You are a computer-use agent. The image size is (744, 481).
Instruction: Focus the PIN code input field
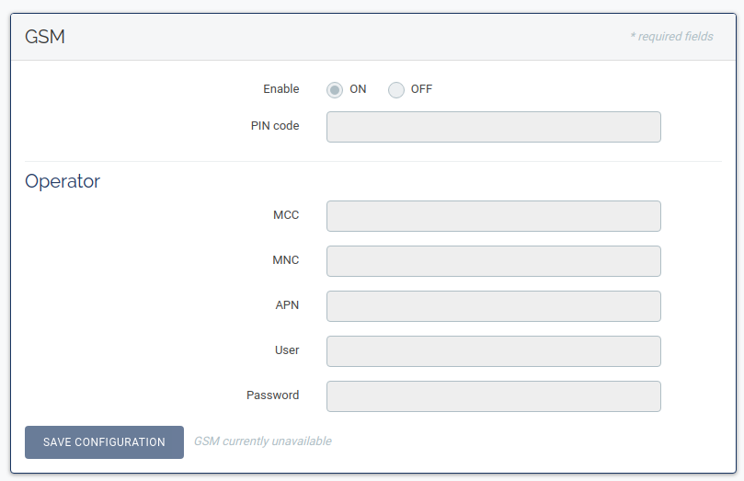pyautogui.click(x=493, y=127)
